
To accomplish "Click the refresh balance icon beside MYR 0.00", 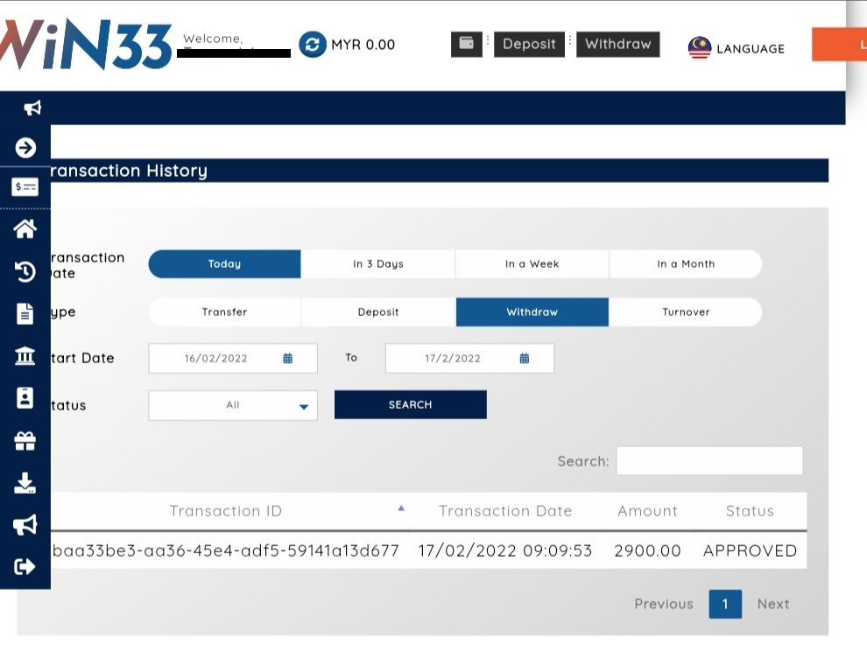I will tap(313, 45).
